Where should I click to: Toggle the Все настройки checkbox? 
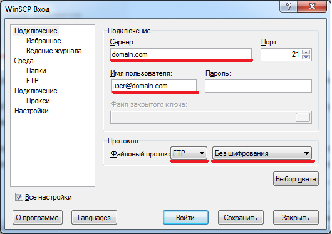[x=19, y=197]
